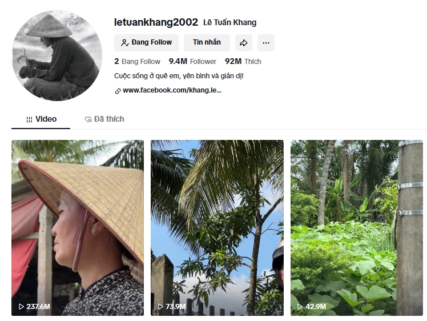Switch to the Đã thích tab
The image size is (427, 321).
pyautogui.click(x=104, y=119)
